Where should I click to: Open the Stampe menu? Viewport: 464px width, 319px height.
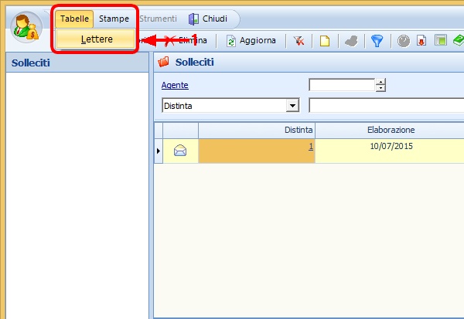pos(114,19)
